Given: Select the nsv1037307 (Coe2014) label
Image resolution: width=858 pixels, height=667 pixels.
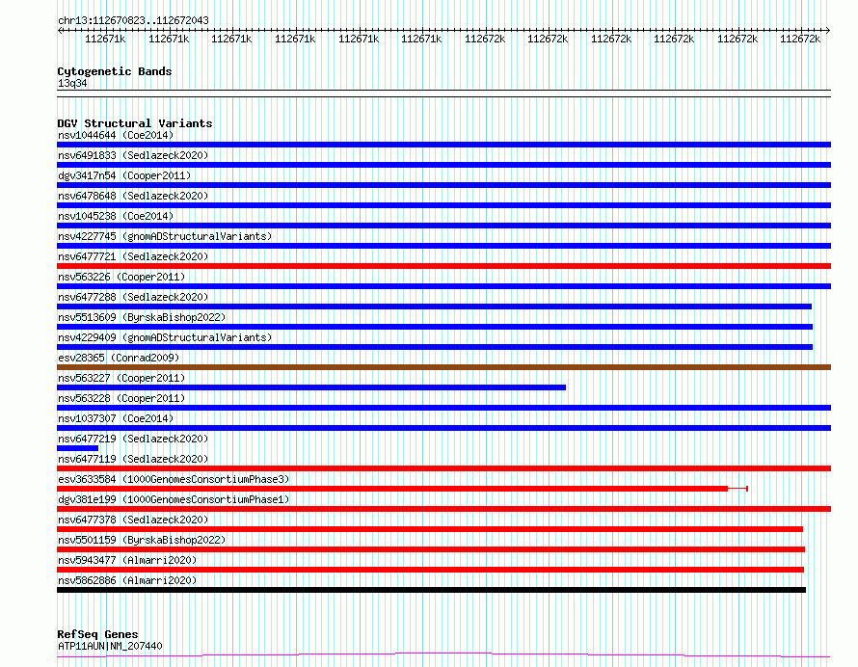Looking at the screenshot, I should coord(116,418).
